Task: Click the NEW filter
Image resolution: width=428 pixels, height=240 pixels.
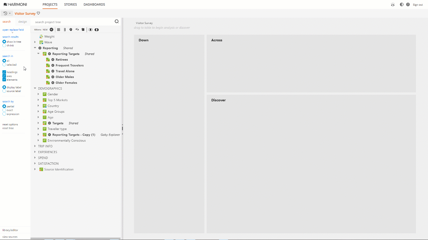Action: click(45, 30)
